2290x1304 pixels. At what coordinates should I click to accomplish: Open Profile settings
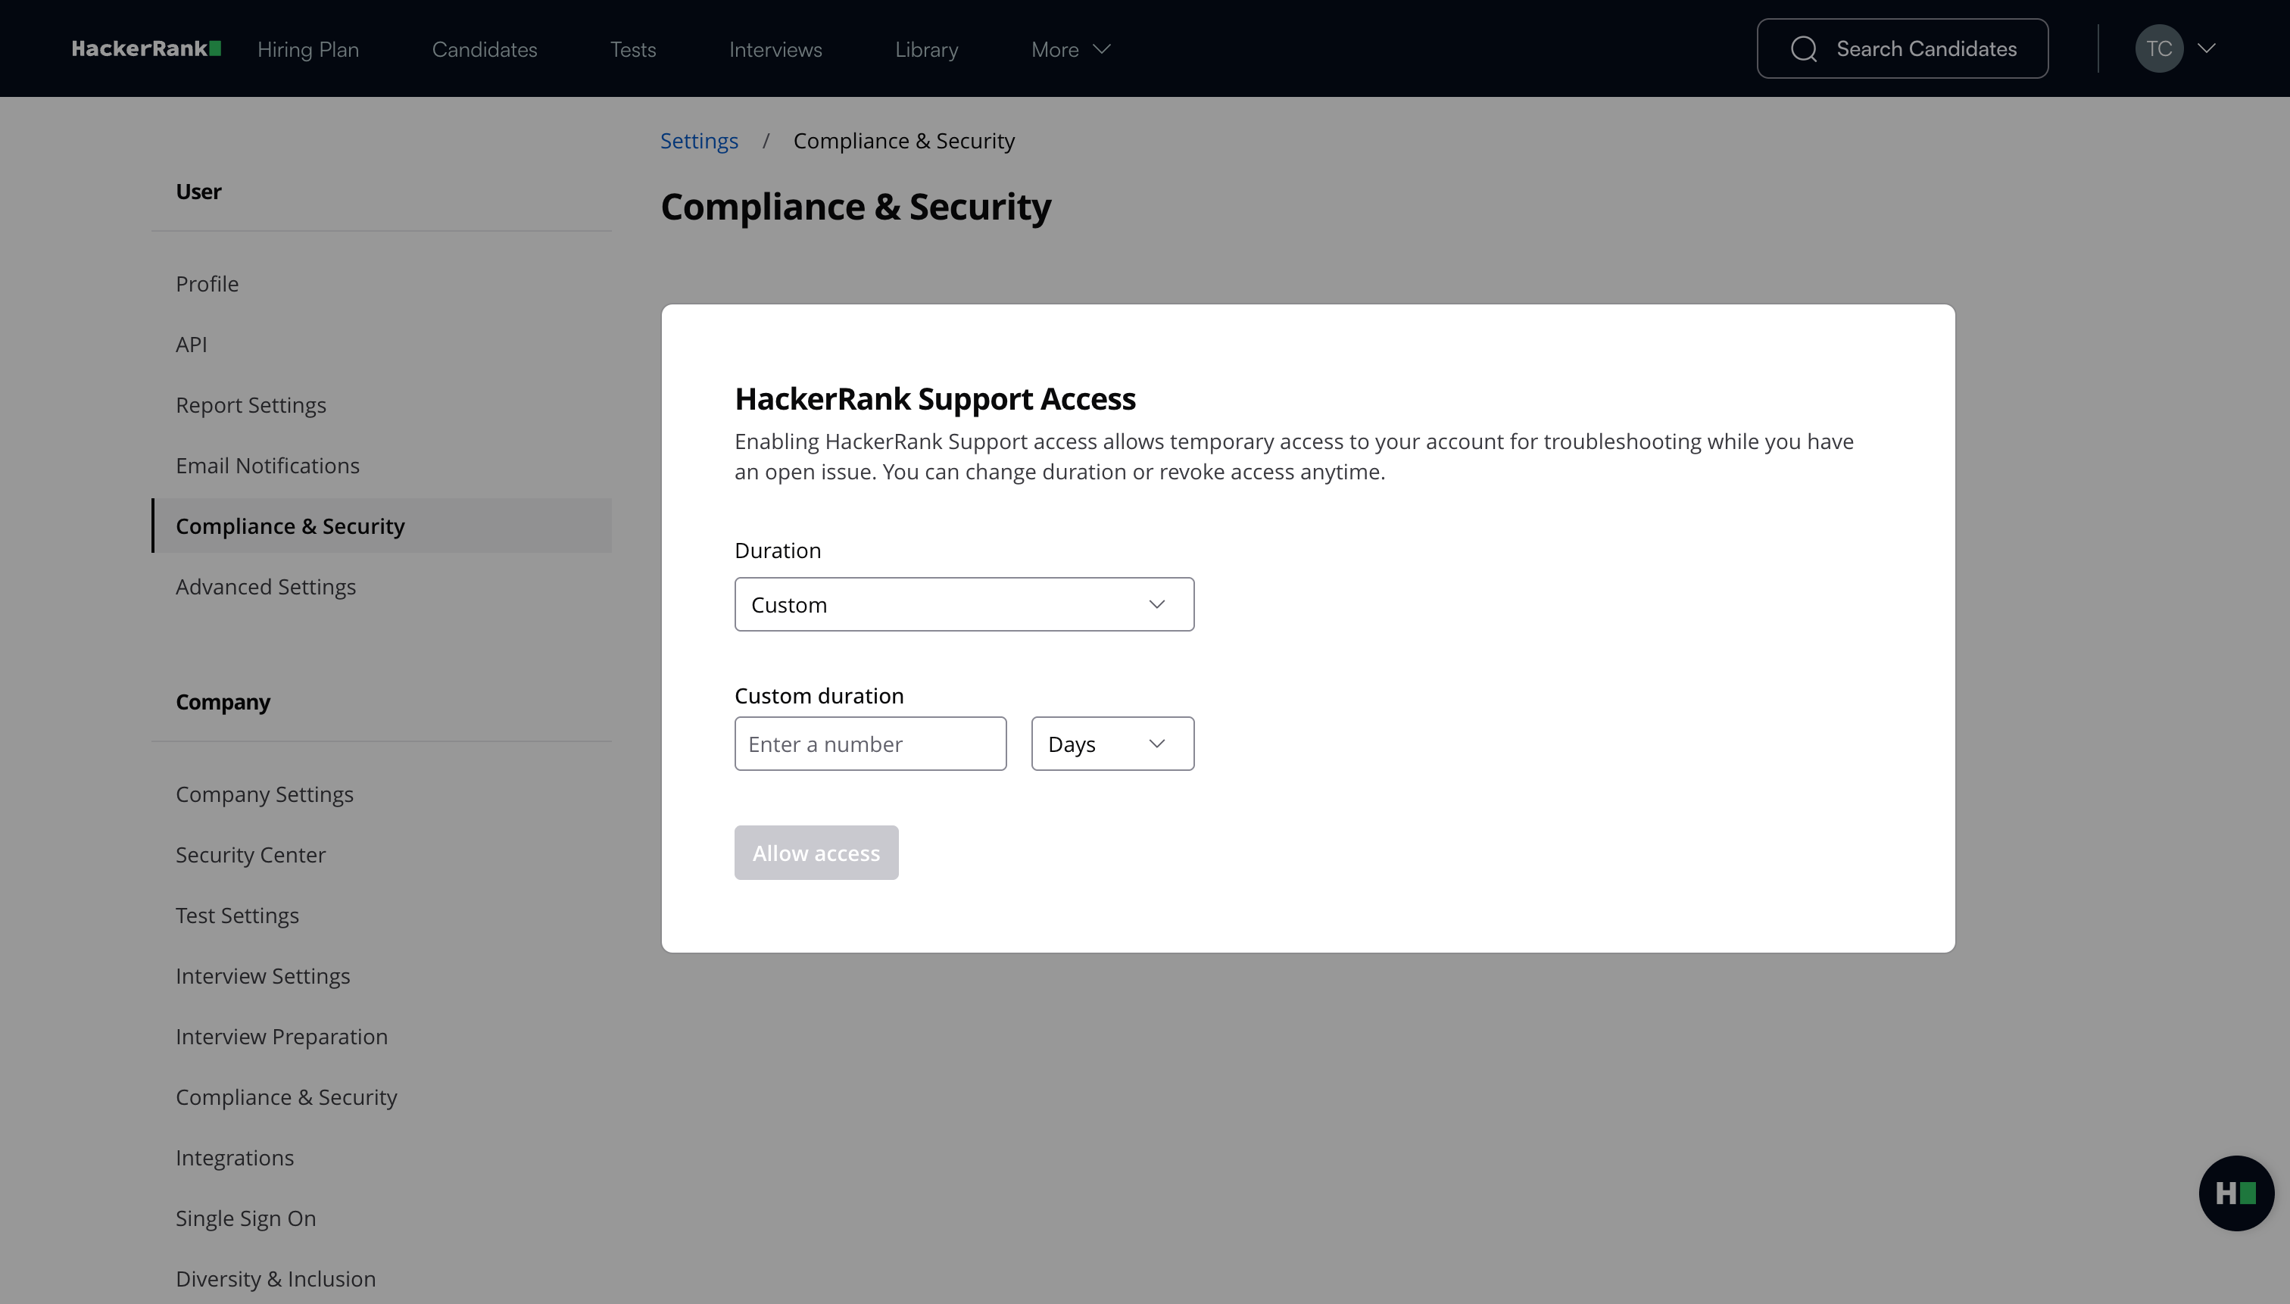(x=207, y=284)
